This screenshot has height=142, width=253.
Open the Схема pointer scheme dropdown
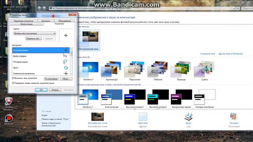(35, 34)
